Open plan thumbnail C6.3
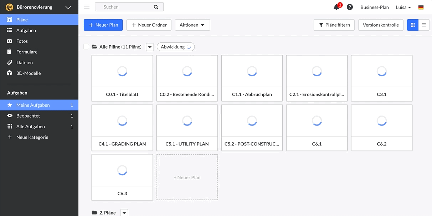Viewport: 432px width, 216px height. click(122, 177)
